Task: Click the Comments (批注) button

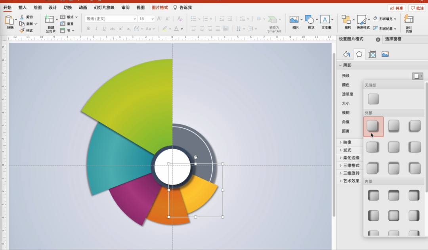Action: [x=417, y=8]
